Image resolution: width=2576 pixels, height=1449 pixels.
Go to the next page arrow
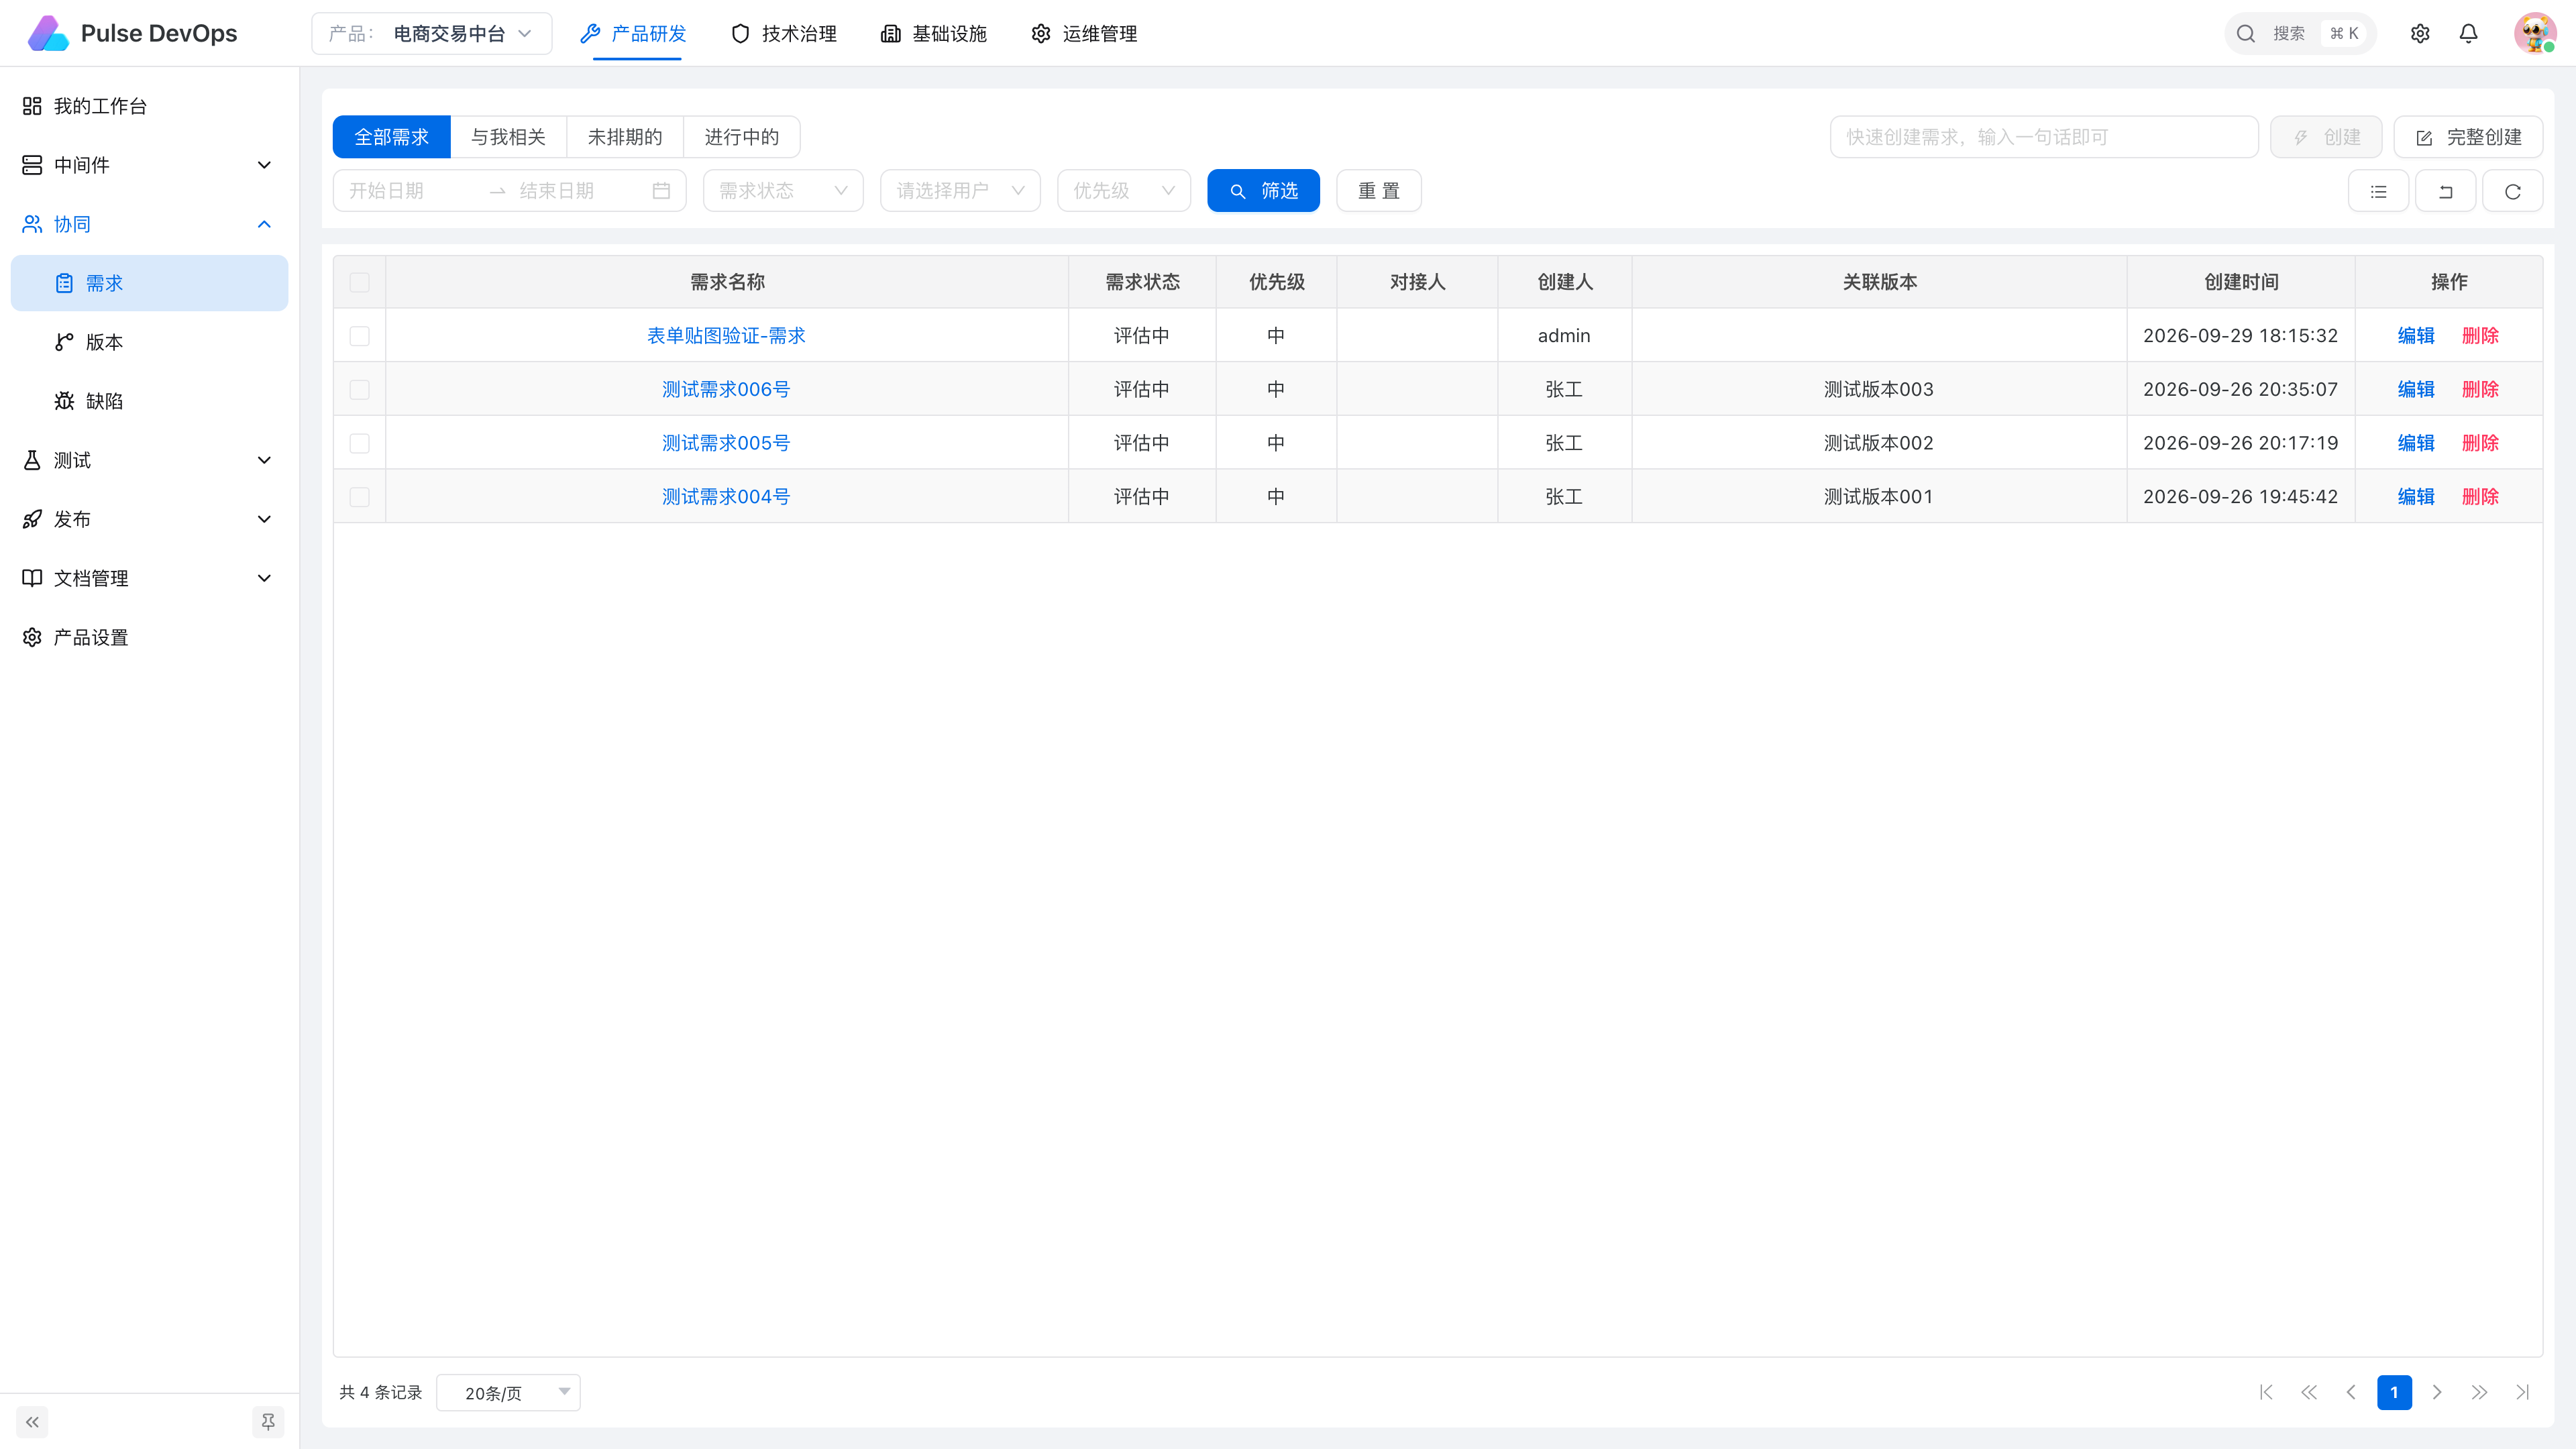click(x=2437, y=1392)
